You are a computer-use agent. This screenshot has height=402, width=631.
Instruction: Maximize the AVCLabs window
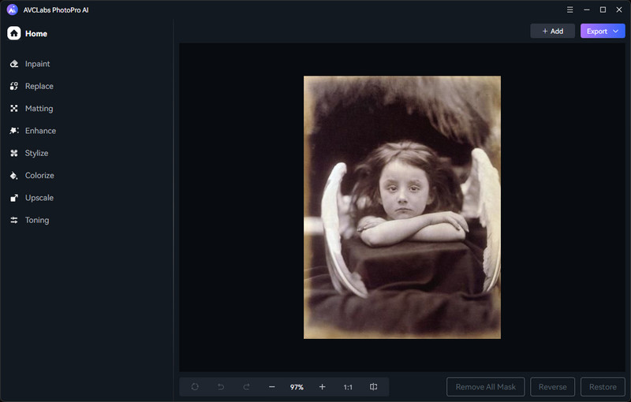(603, 9)
